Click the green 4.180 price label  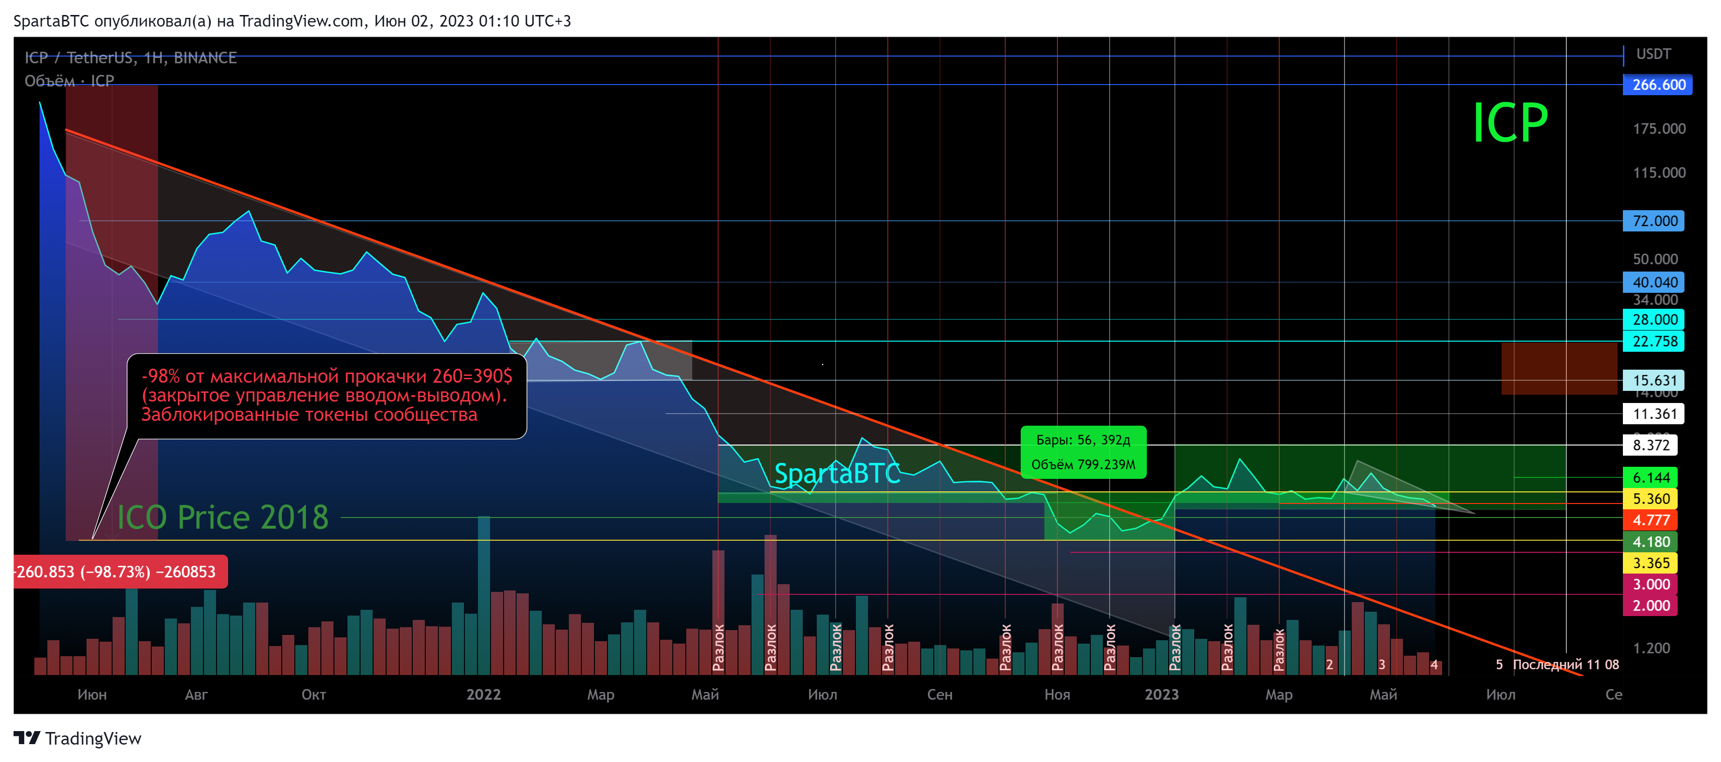pos(1650,542)
